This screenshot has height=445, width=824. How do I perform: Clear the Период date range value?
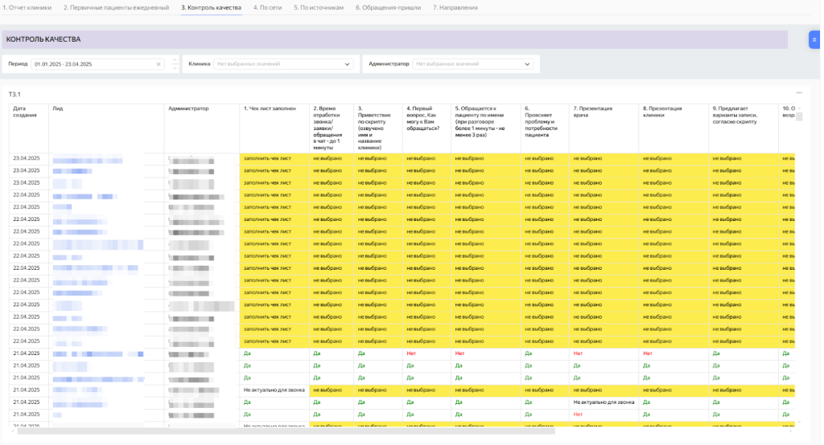click(159, 64)
